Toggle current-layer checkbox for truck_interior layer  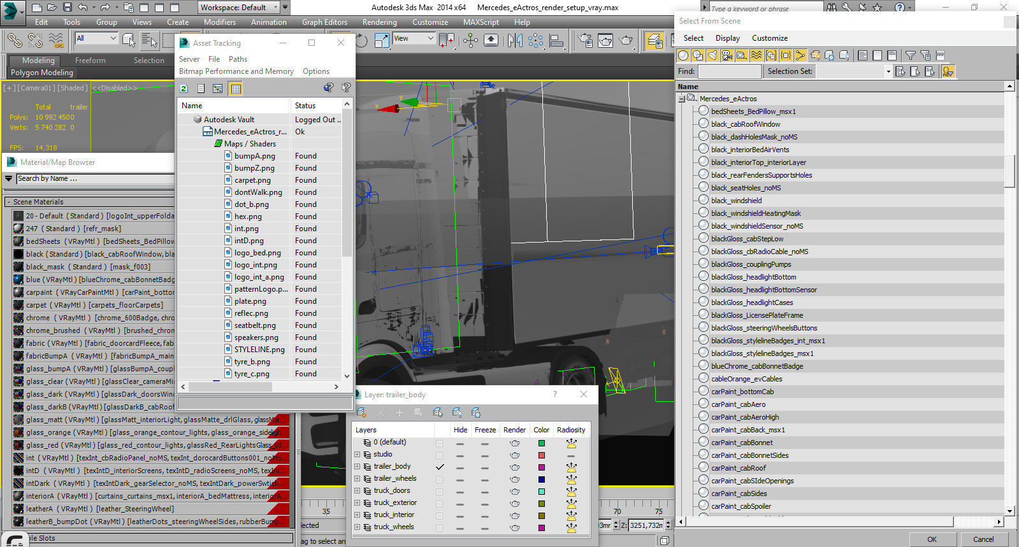(439, 515)
